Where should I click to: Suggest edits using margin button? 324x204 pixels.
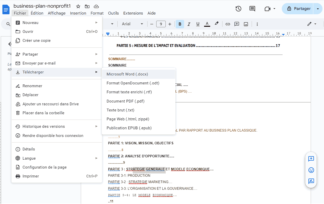(x=311, y=181)
